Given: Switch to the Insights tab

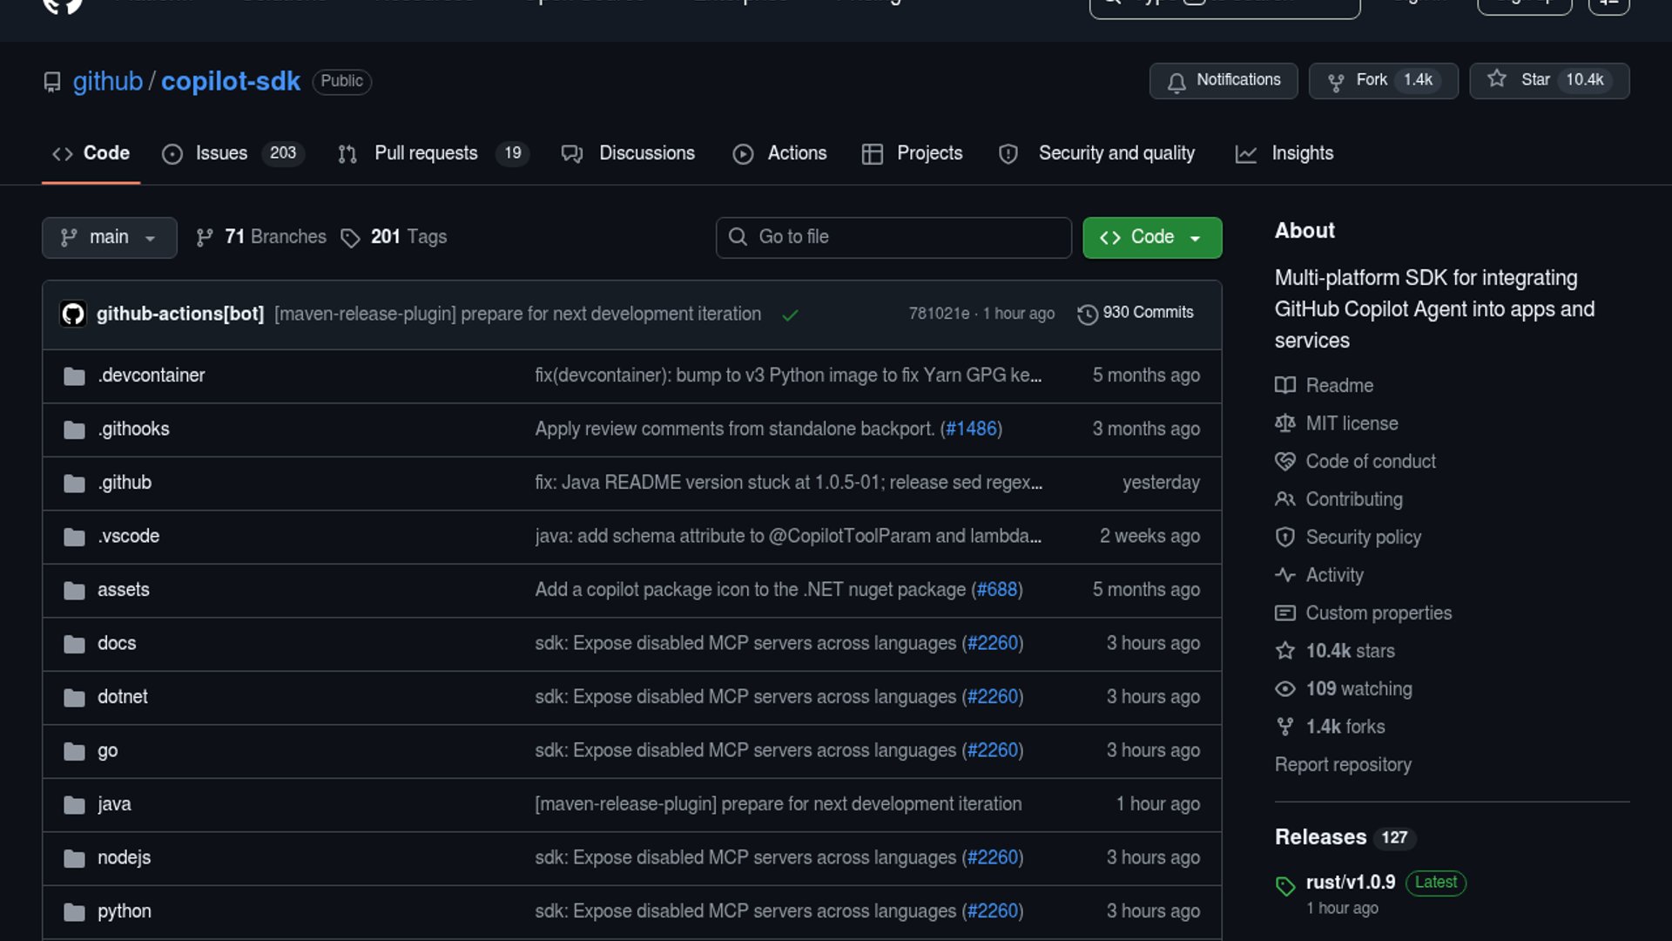Looking at the screenshot, I should (1284, 153).
